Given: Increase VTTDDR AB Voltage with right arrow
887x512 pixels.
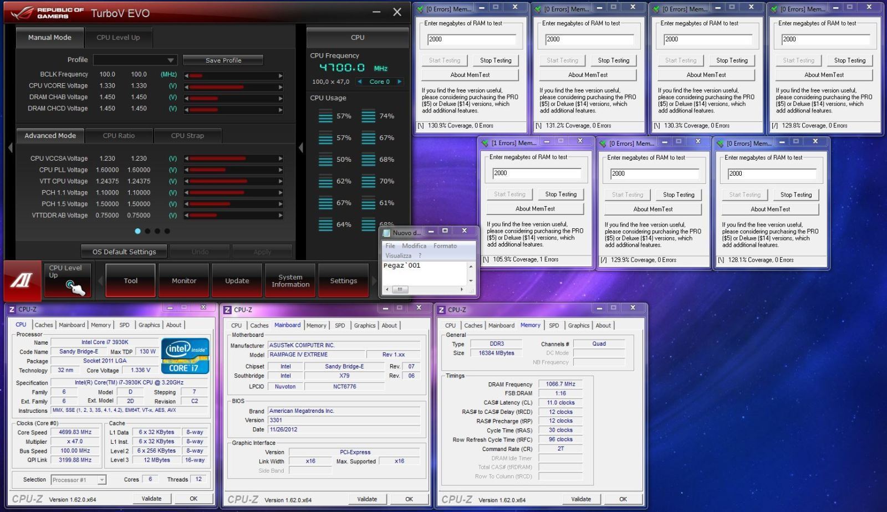Looking at the screenshot, I should click(x=281, y=216).
